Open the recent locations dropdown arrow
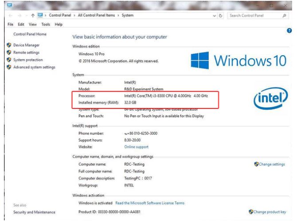 tap(27, 16)
